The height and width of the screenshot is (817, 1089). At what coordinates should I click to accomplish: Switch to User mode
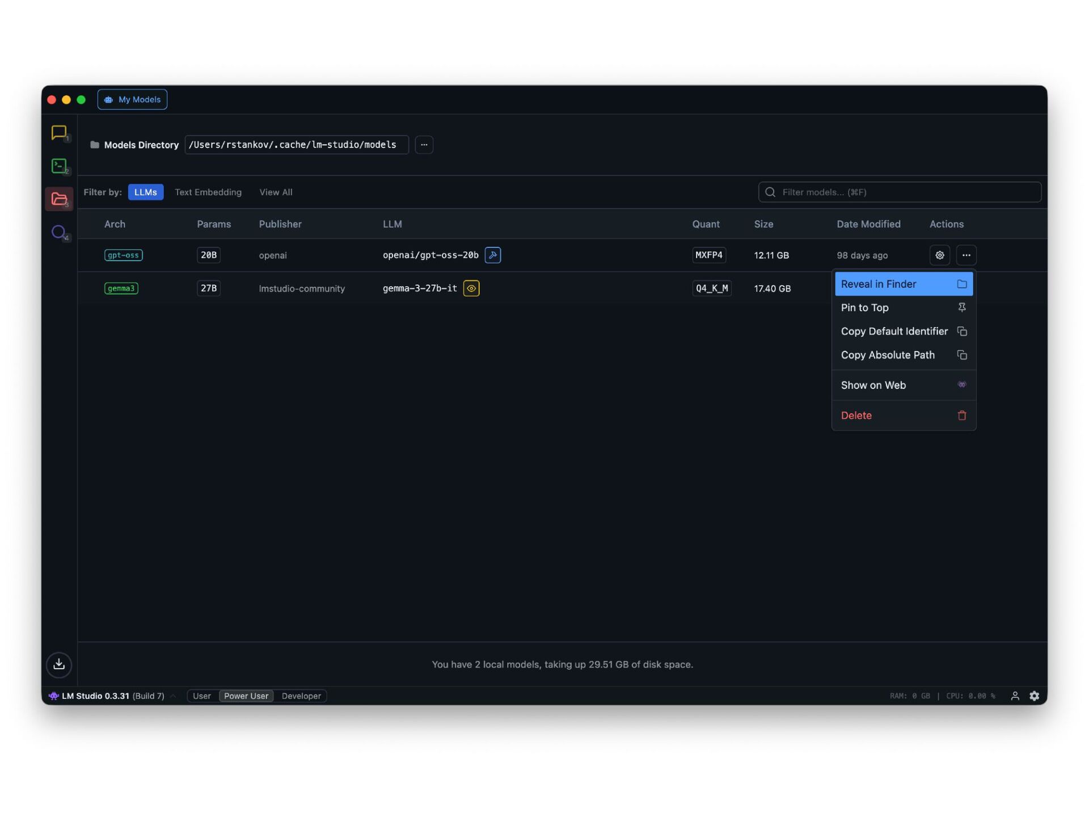tap(202, 696)
